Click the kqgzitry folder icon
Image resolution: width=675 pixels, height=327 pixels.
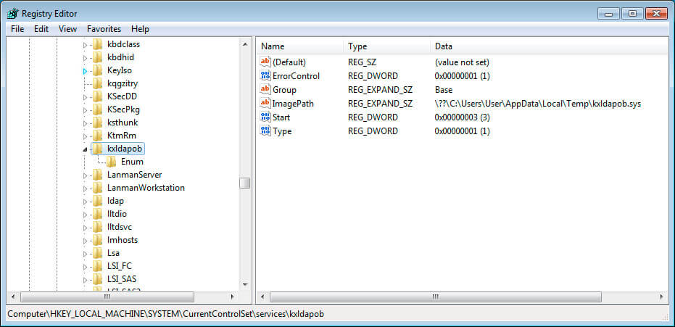[98, 83]
